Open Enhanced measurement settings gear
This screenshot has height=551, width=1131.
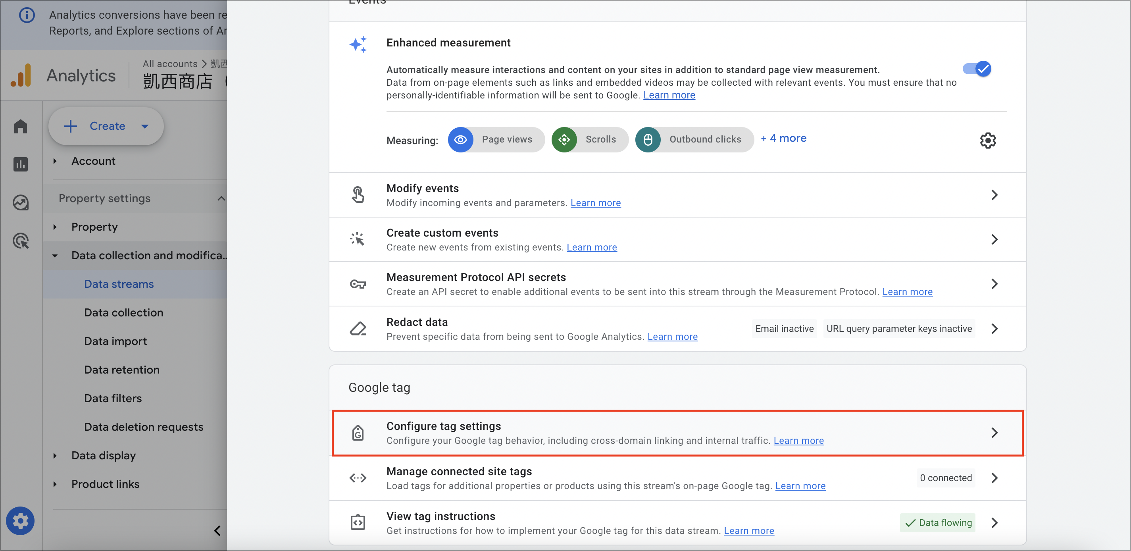click(x=988, y=141)
